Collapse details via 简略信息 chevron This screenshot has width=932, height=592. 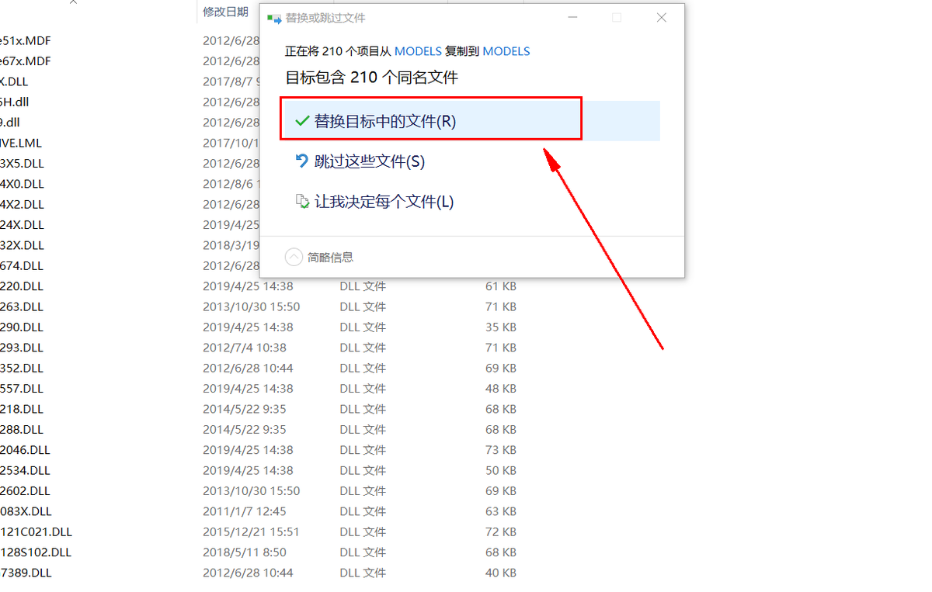[x=294, y=257]
